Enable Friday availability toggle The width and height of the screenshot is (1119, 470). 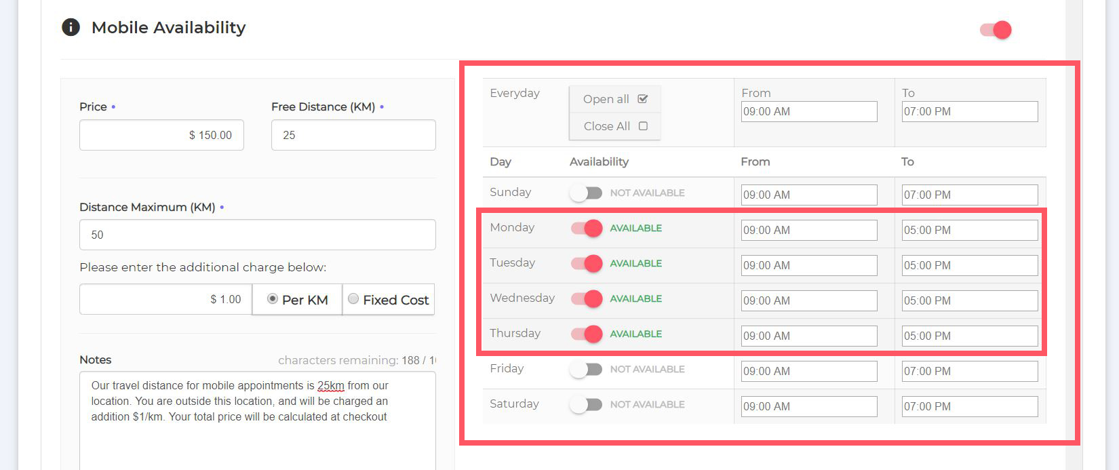(x=586, y=370)
